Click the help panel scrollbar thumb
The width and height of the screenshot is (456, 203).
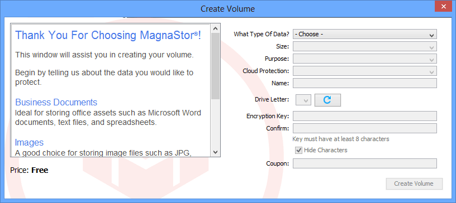(x=216, y=66)
